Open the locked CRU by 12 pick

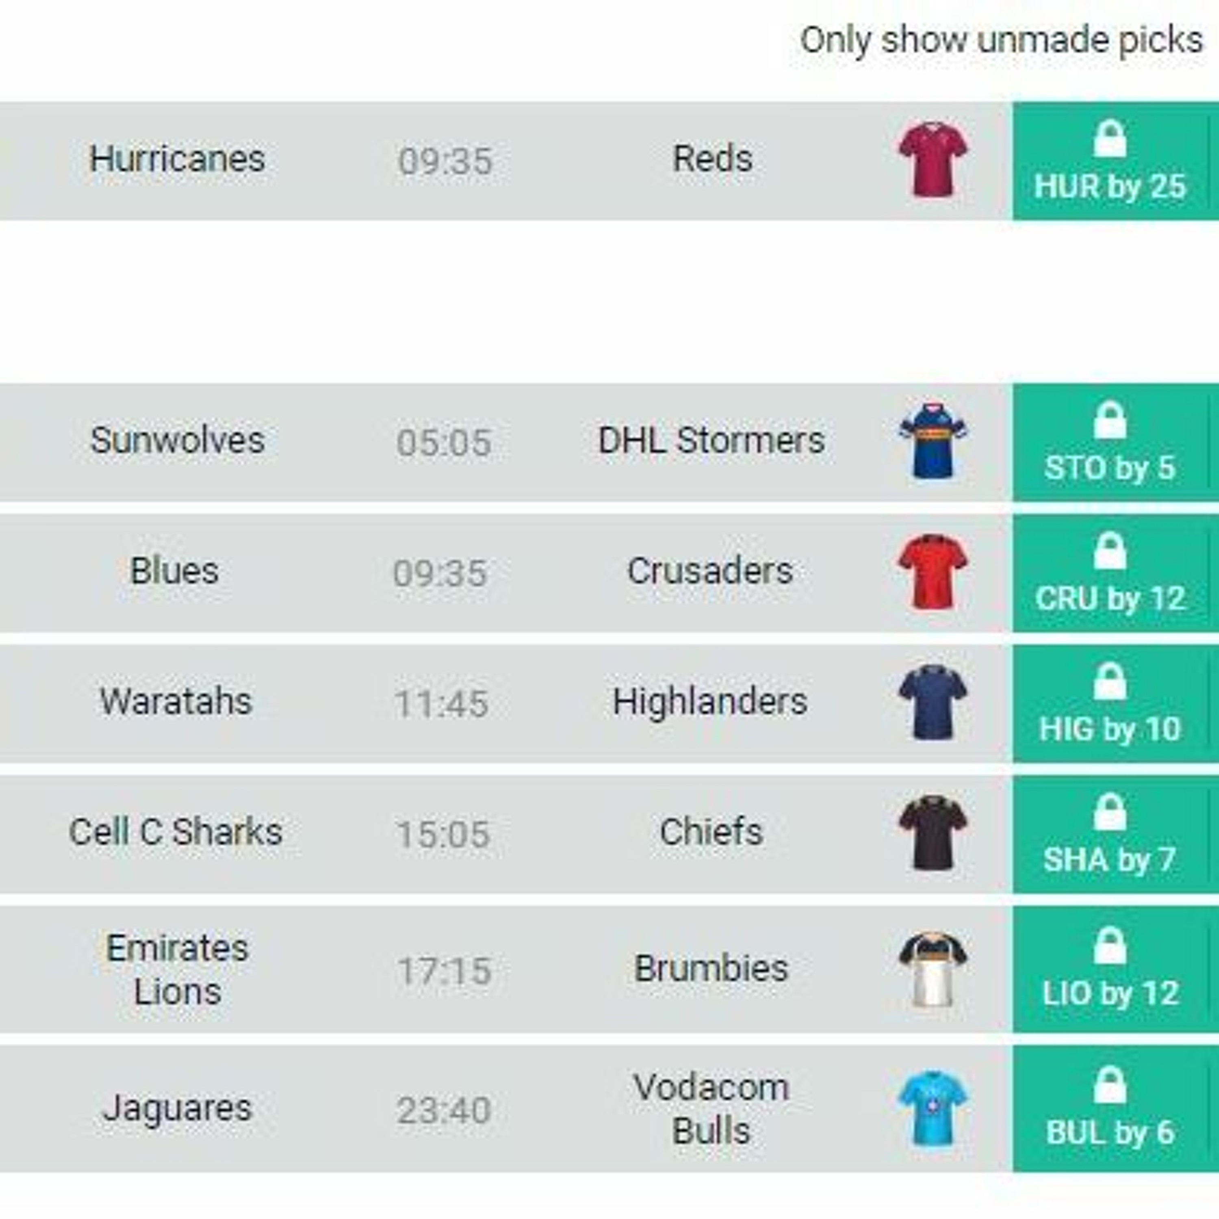click(1110, 573)
